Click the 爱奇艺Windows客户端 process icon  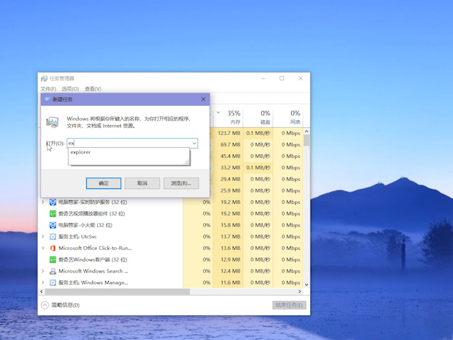point(53,260)
